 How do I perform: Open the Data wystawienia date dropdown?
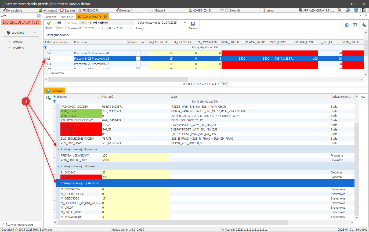click(185, 23)
